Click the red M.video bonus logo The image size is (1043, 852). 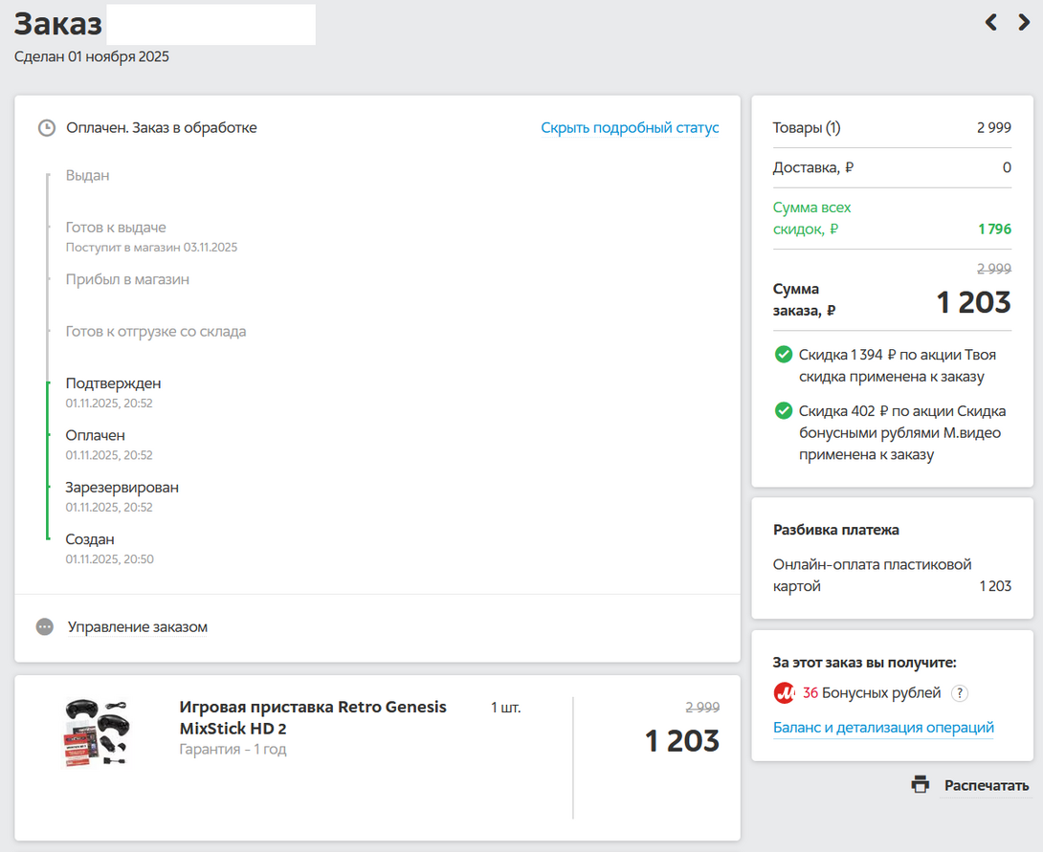(784, 693)
